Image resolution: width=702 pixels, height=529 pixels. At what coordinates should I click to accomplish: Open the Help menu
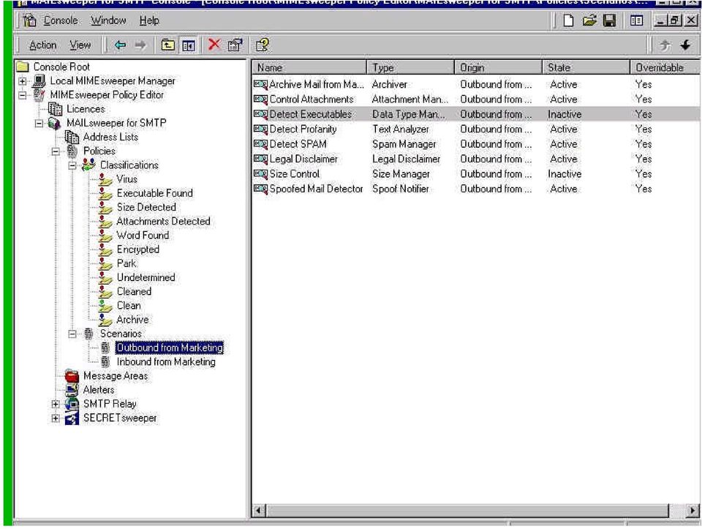coord(149,20)
